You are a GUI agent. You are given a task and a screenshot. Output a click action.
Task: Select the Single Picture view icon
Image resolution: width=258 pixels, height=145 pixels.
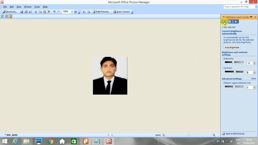[x=10, y=17]
